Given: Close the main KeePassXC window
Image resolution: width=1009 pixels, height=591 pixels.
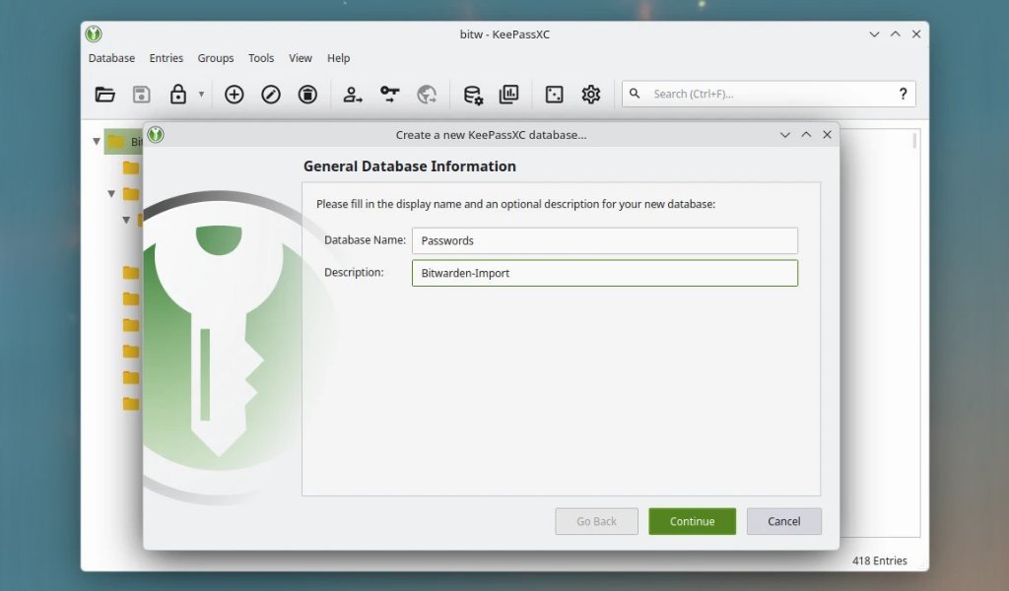Looking at the screenshot, I should pos(916,34).
